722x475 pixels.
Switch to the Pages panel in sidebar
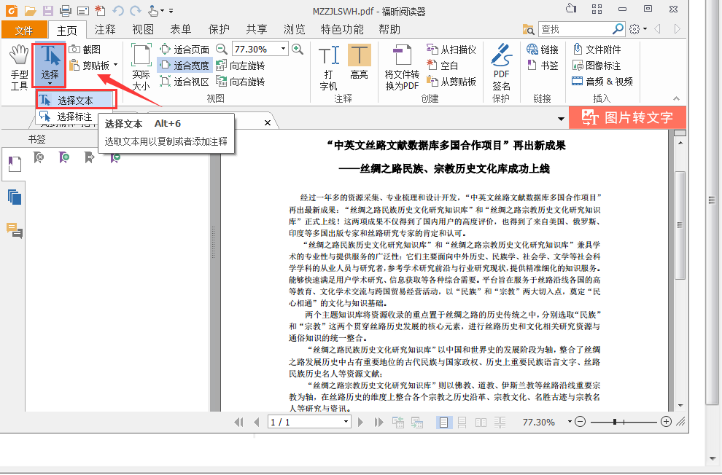pyautogui.click(x=14, y=196)
